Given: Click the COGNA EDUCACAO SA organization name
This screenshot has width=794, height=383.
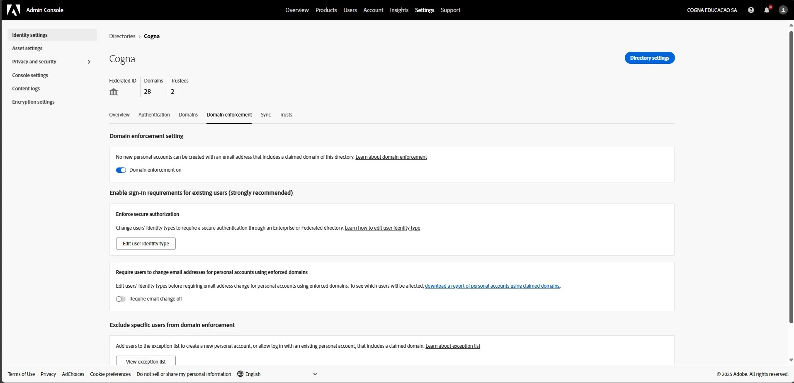Looking at the screenshot, I should tap(712, 10).
